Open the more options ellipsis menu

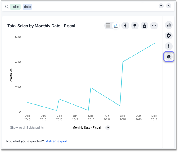[154, 26]
